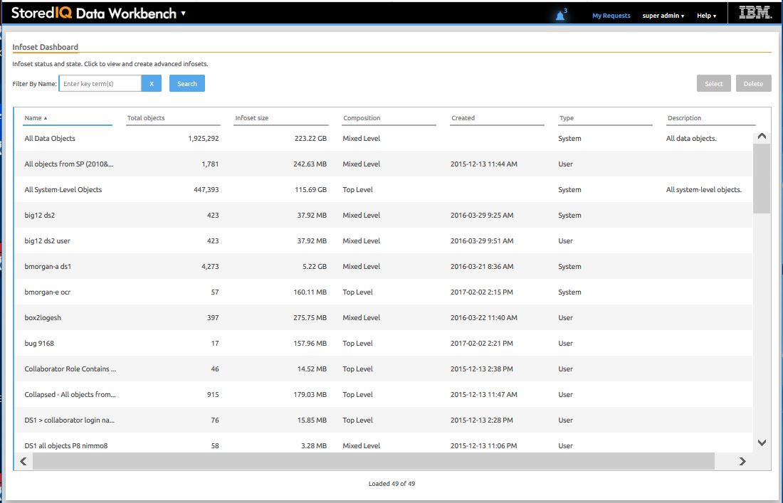783x503 pixels.
Task: Click the scroll left arrow of the table
Action: pos(23,461)
